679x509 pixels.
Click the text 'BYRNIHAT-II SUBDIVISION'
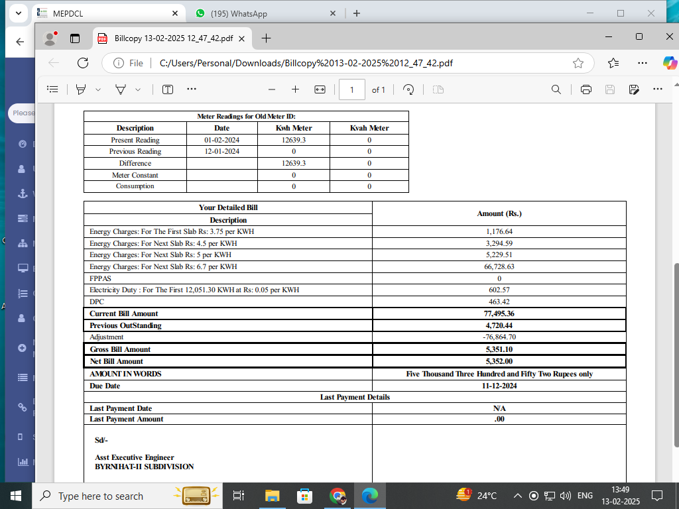[x=144, y=467]
